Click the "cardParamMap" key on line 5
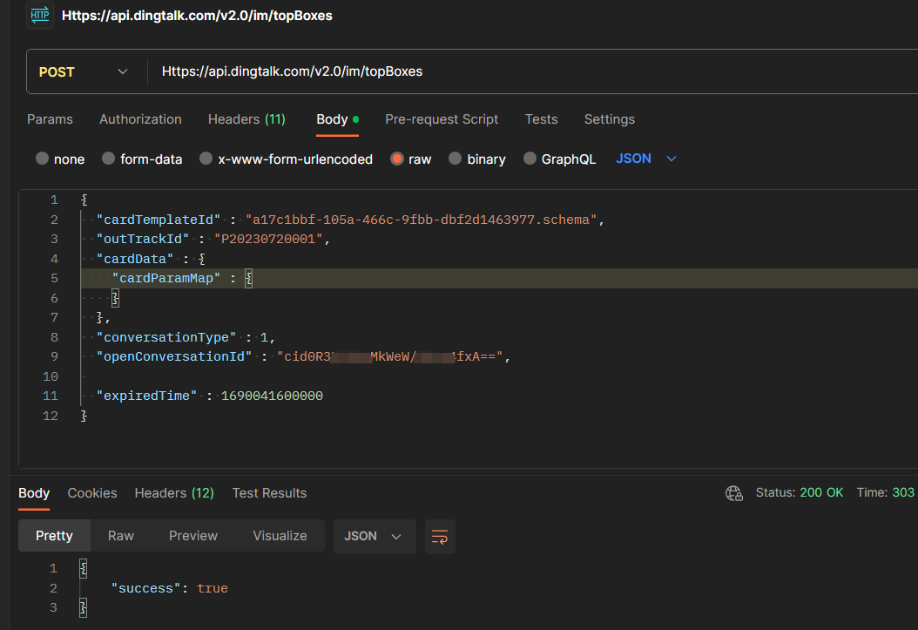 [166, 279]
